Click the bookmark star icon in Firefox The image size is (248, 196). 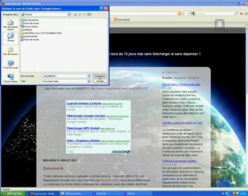coord(183,14)
